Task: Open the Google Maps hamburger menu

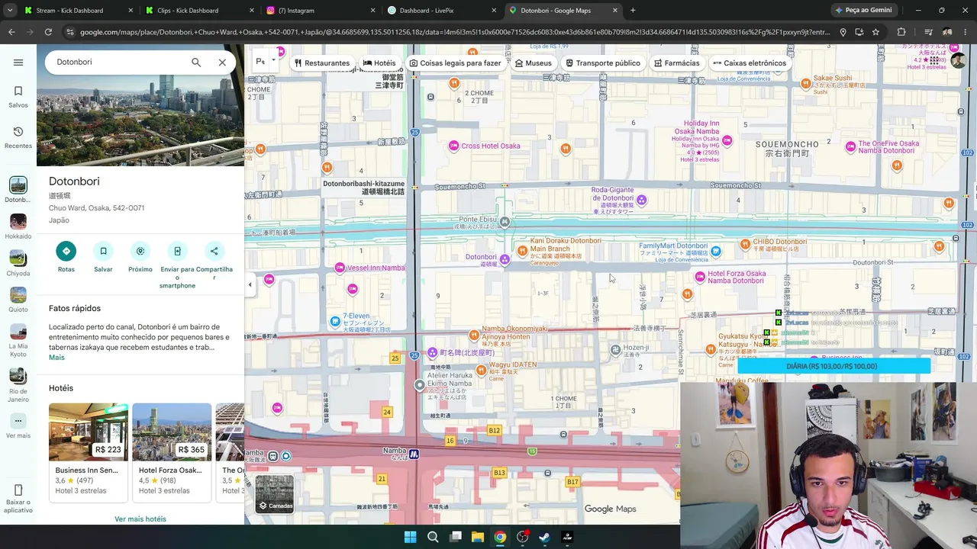Action: point(18,63)
